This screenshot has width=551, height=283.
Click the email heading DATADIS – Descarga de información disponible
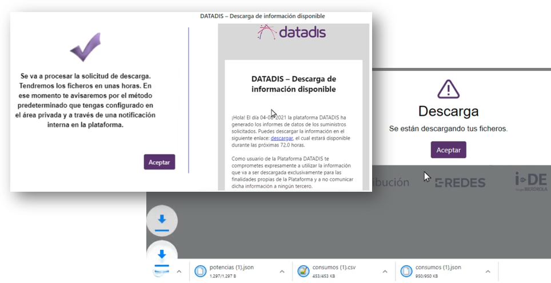[294, 84]
